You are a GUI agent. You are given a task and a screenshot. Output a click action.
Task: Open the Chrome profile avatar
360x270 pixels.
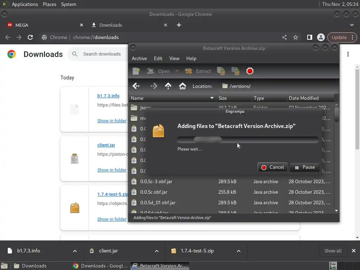321,37
